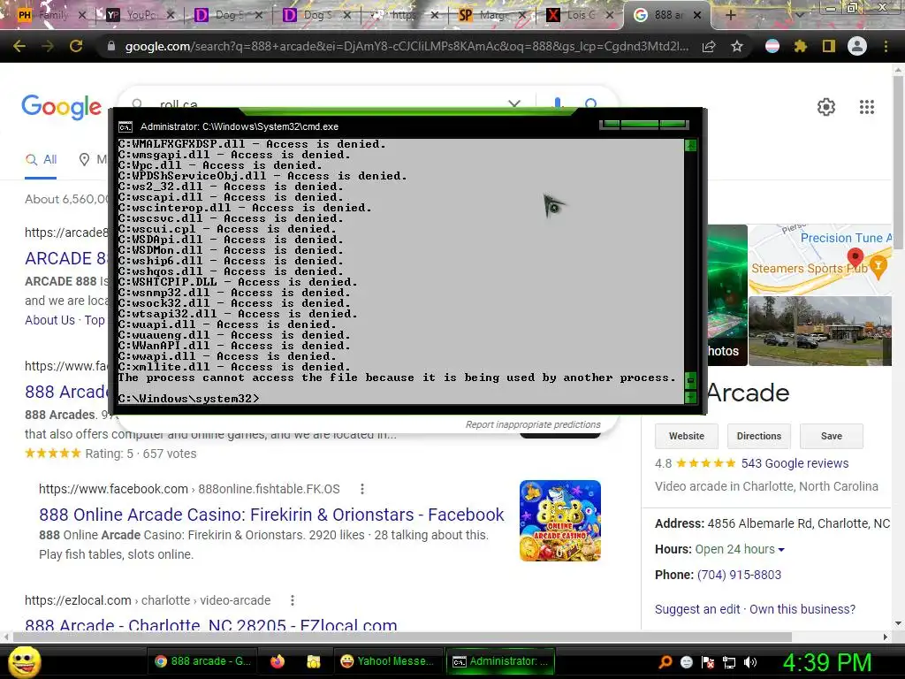Open 888 Arcade - Charlotte EZlocal result
Viewport: 905px width, 679px height.
210,624
